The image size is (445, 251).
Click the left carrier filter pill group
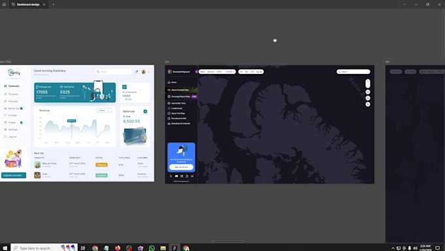[217, 71]
